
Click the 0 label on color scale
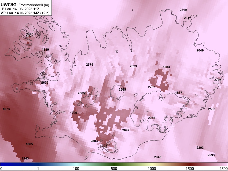click(x=1, y=169)
